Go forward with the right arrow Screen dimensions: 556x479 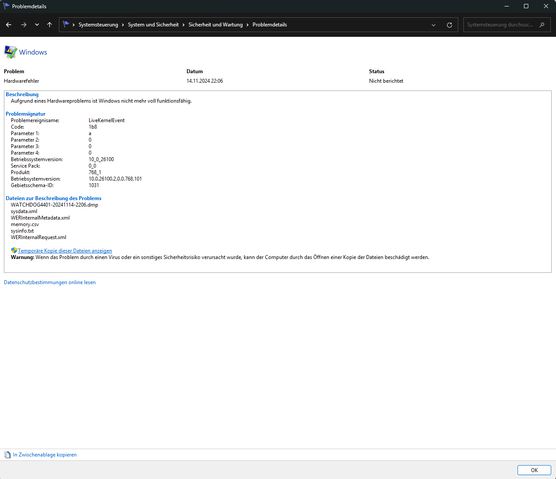click(x=24, y=25)
